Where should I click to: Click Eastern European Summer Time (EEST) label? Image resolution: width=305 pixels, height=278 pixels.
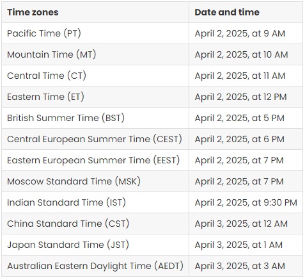point(93,160)
